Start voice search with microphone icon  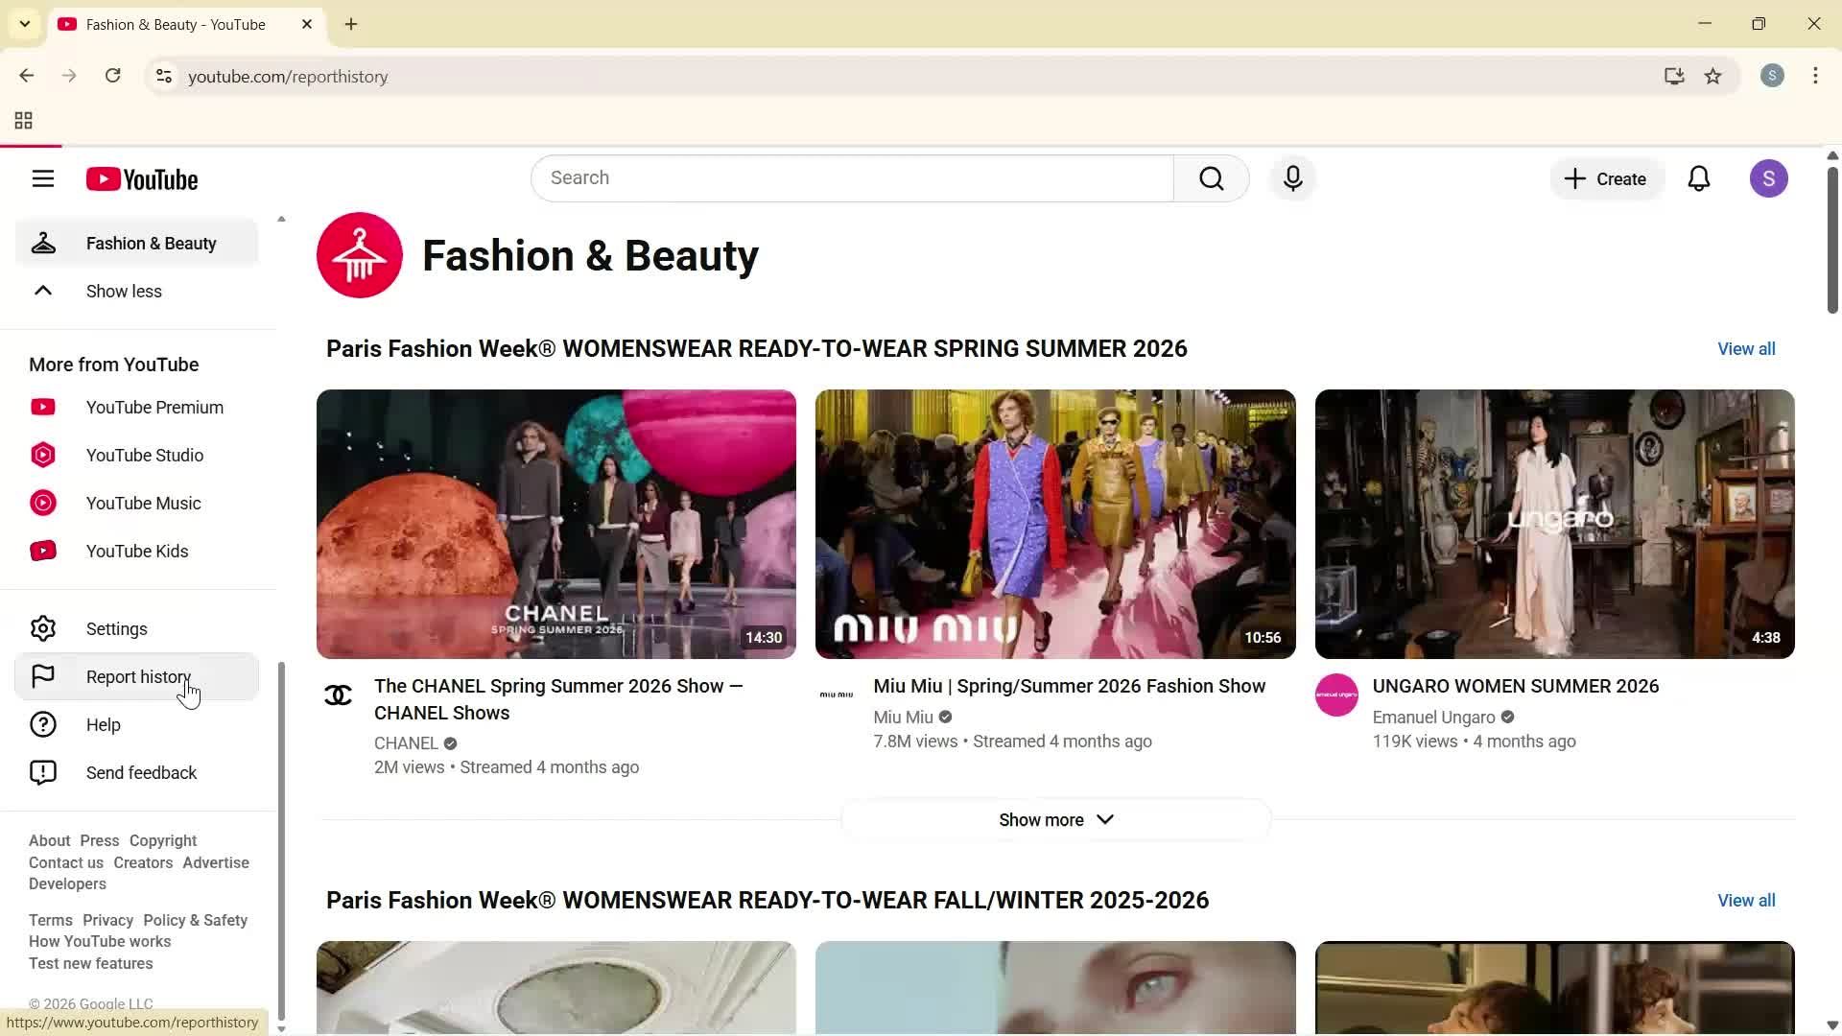point(1292,178)
